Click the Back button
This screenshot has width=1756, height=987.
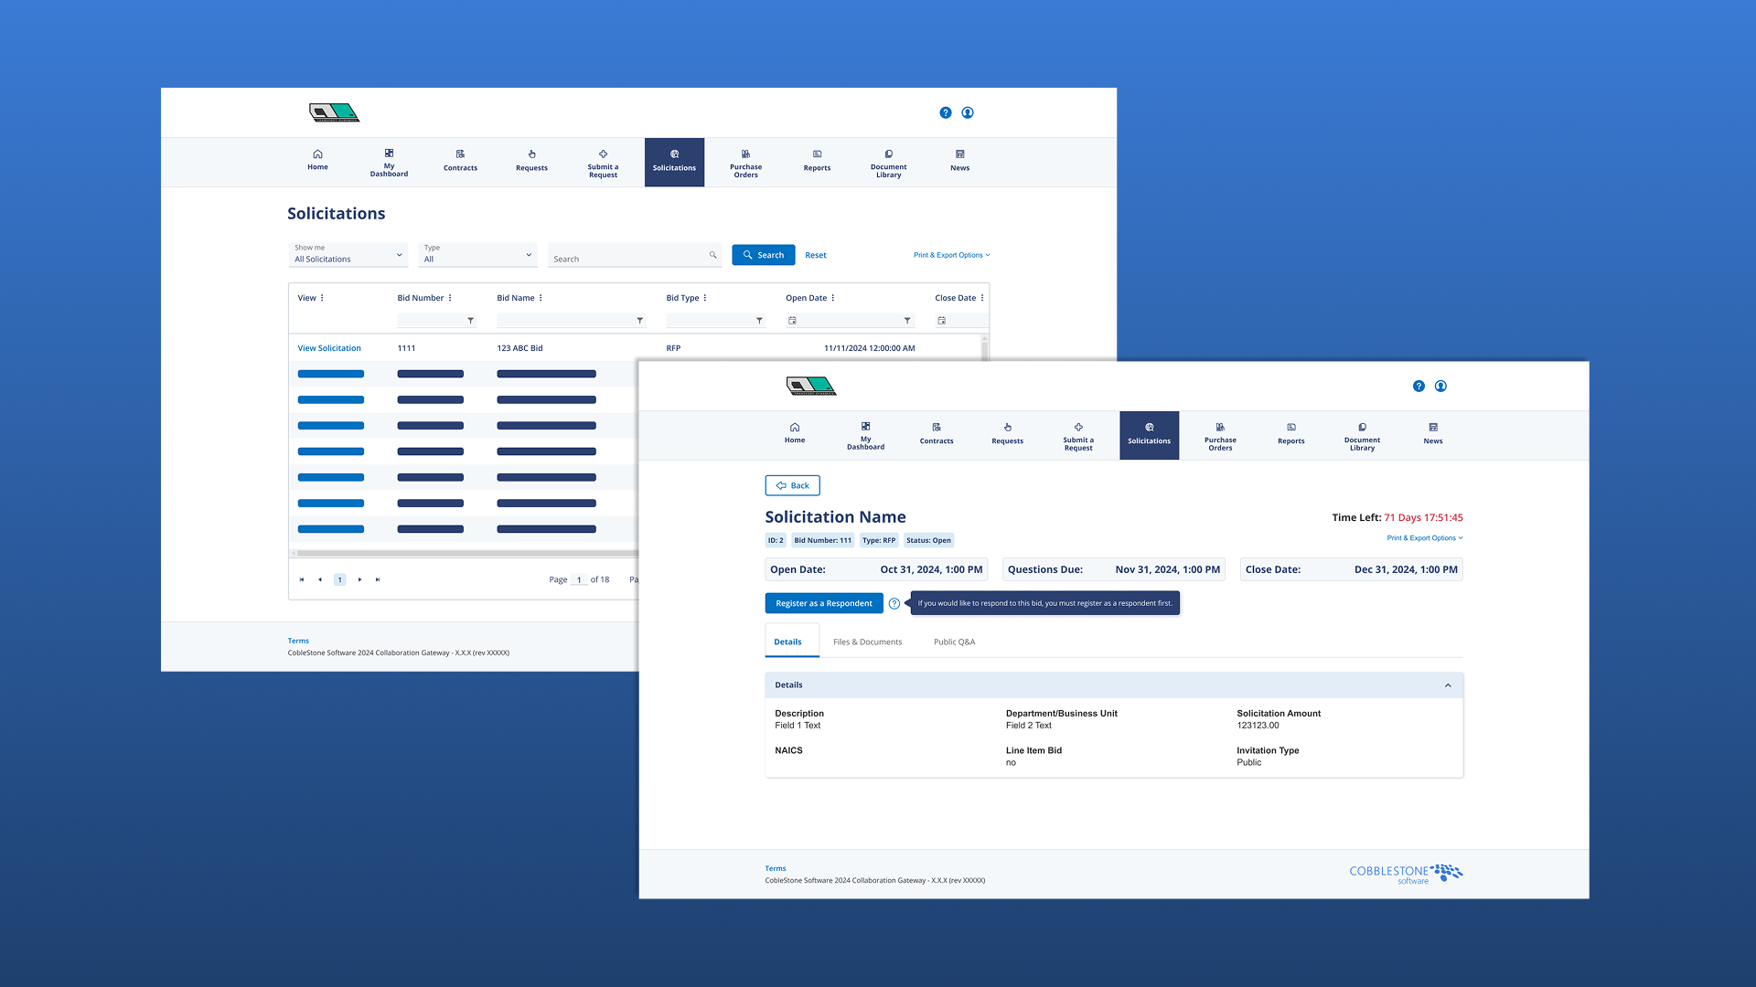[x=792, y=485]
